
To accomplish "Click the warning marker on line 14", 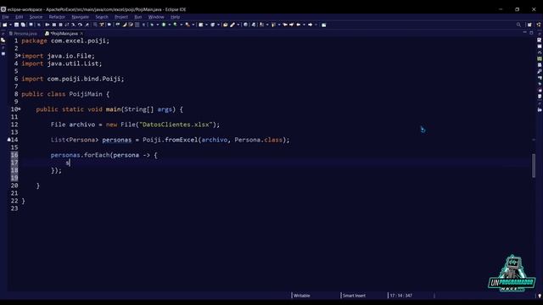I will coord(9,140).
